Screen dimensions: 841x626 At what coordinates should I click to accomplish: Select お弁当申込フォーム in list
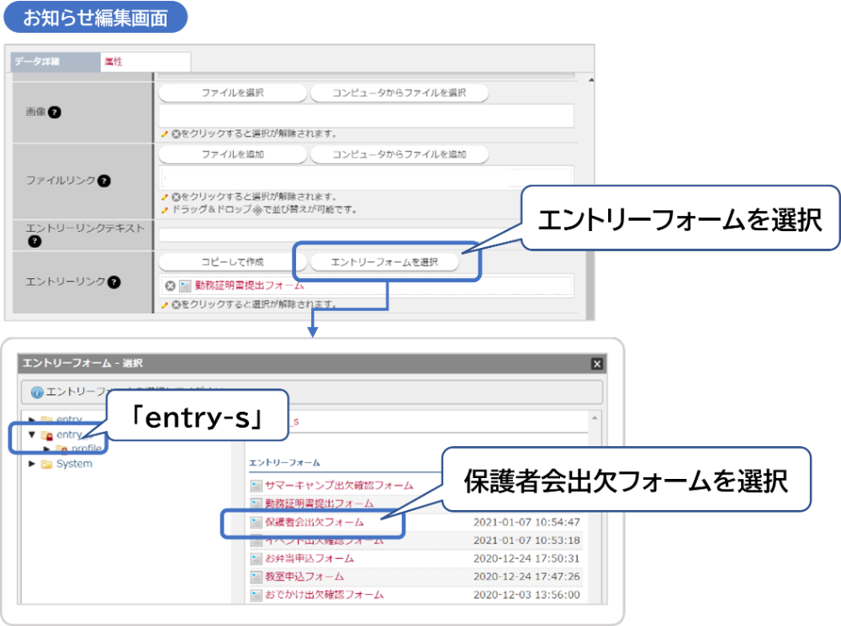pos(309,559)
